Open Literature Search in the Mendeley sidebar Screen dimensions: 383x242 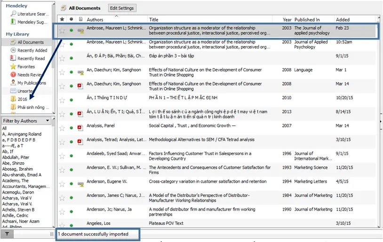click(x=30, y=14)
